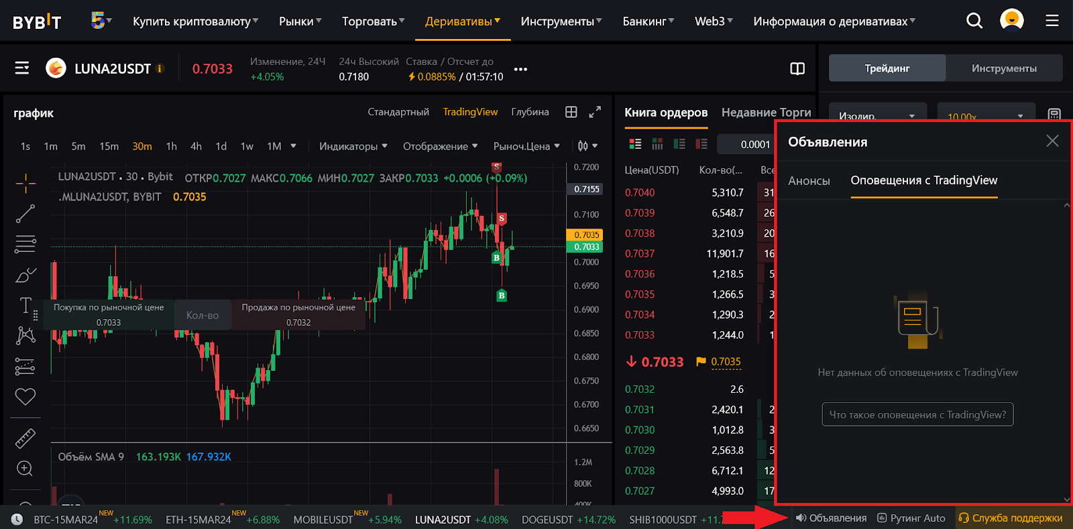Open the Рынки dropdown menu
Screen dimensions: 1073x529
pyautogui.click(x=300, y=21)
